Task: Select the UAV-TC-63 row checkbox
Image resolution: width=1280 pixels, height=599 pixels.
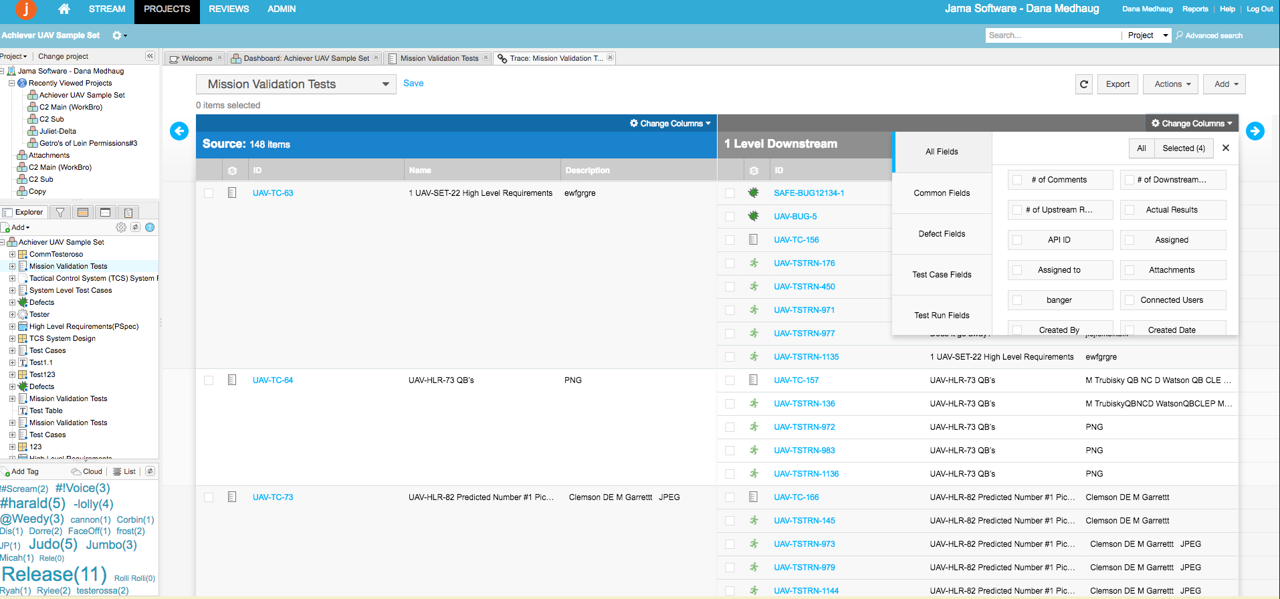Action: 209,193
